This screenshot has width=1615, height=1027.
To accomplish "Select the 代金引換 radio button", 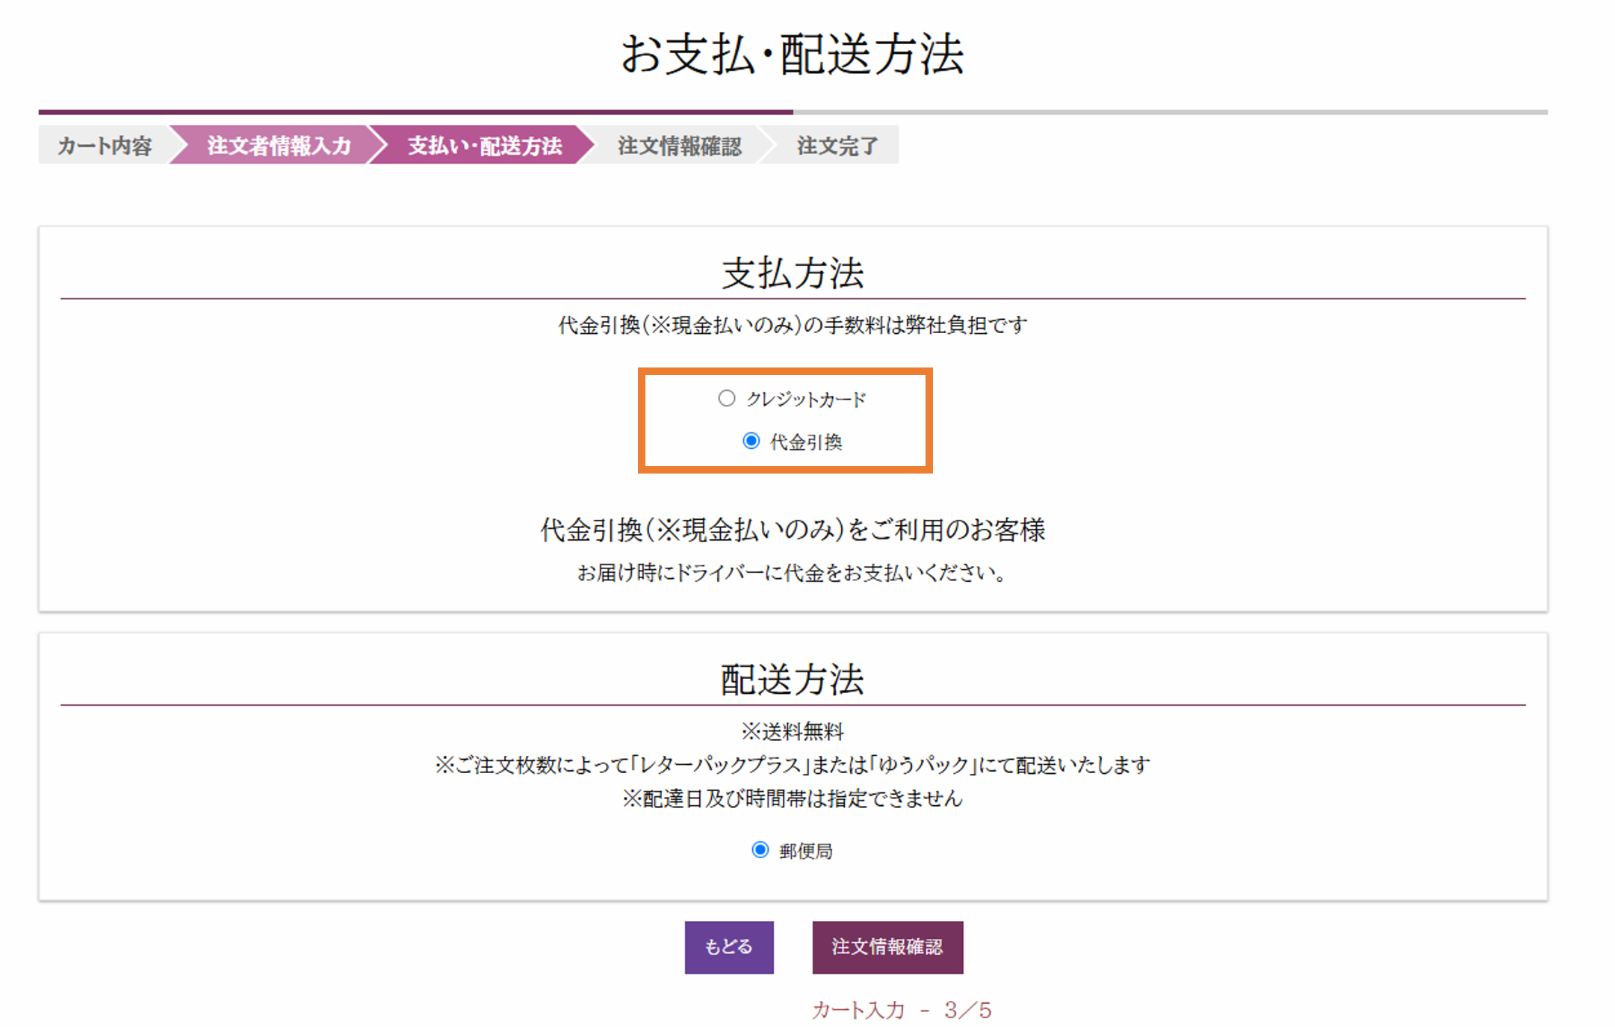I will click(x=751, y=441).
